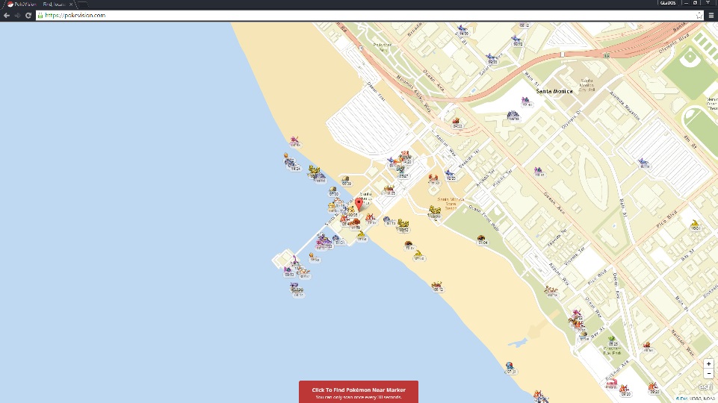Close the PokeVision browser tab
The width and height of the screenshot is (718, 403).
(71, 4)
